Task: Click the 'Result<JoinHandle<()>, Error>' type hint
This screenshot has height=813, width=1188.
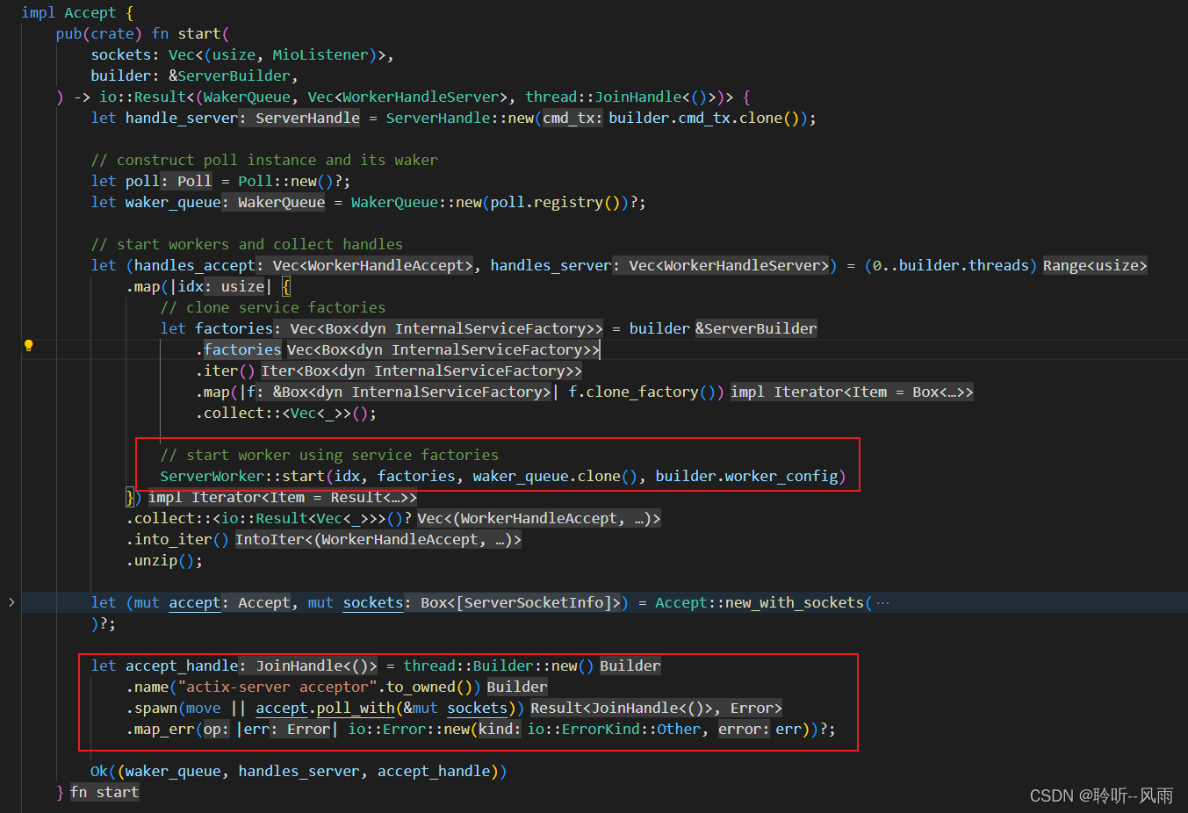Action: pyautogui.click(x=656, y=708)
